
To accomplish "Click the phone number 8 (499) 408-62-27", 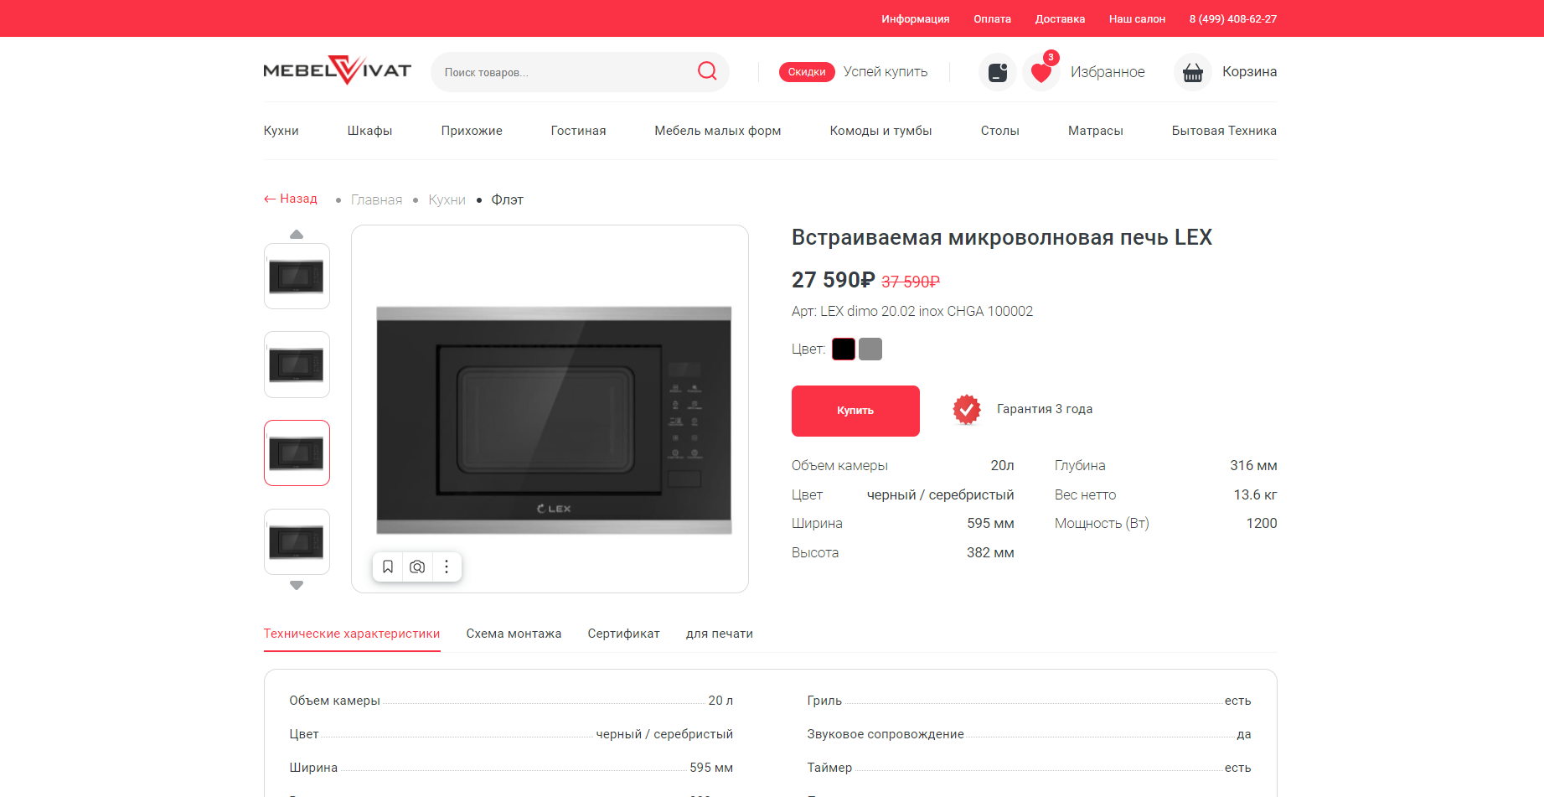I will click(x=1232, y=18).
